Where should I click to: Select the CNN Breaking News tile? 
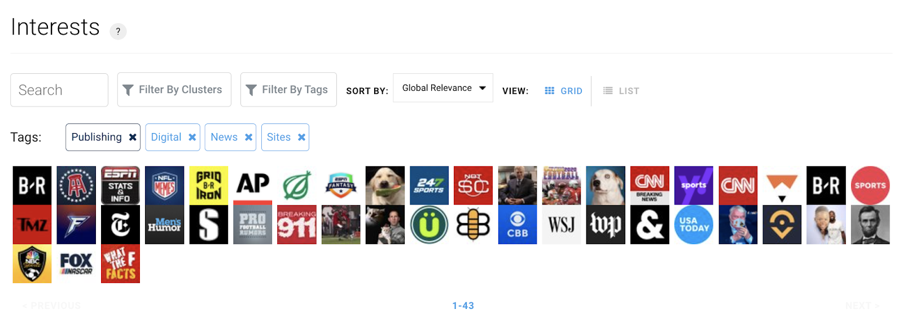coord(650,185)
